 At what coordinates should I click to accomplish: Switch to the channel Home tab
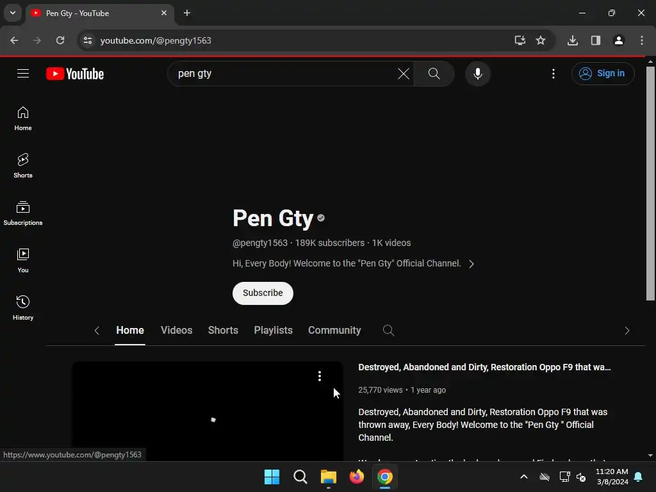130,331
